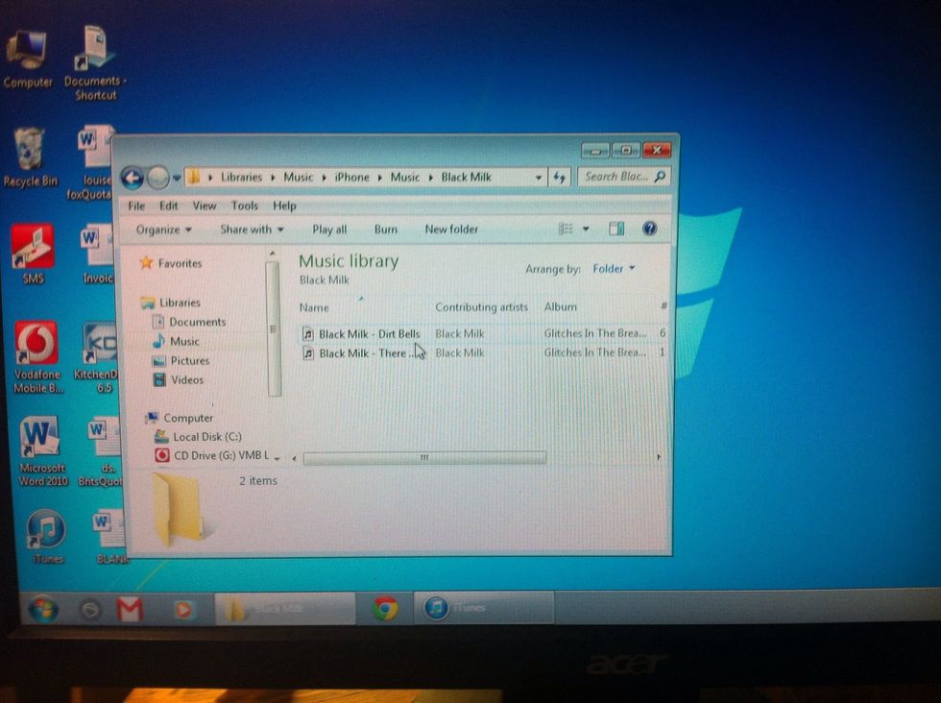Click the Play all button
941x703 pixels.
click(329, 230)
